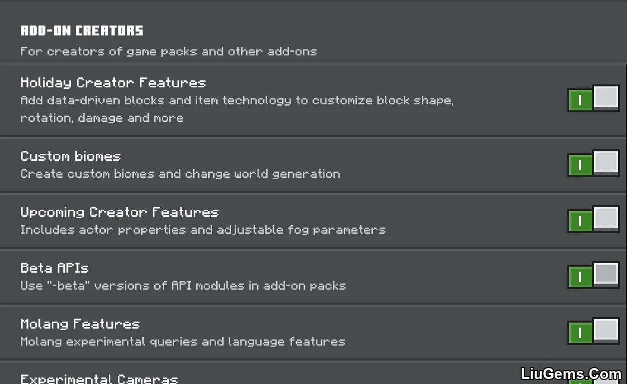Click the ADD-ON CREATORS section header

pyautogui.click(x=82, y=31)
